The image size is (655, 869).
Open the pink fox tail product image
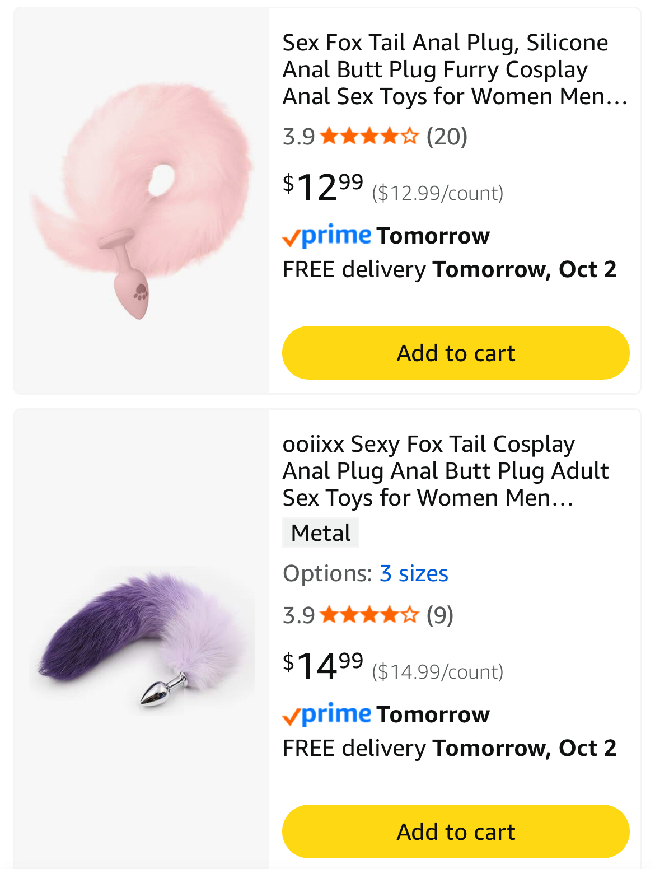point(141,200)
